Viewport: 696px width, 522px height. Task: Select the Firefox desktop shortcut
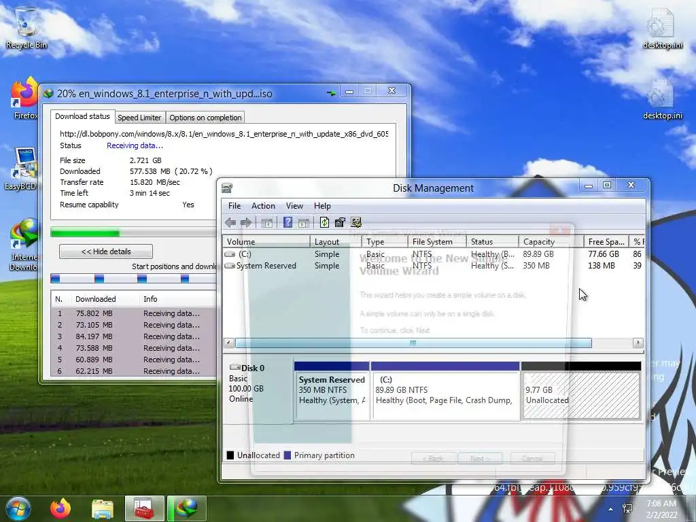click(x=24, y=99)
